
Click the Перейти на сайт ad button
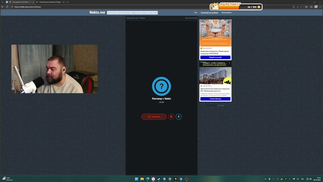(x=215, y=57)
